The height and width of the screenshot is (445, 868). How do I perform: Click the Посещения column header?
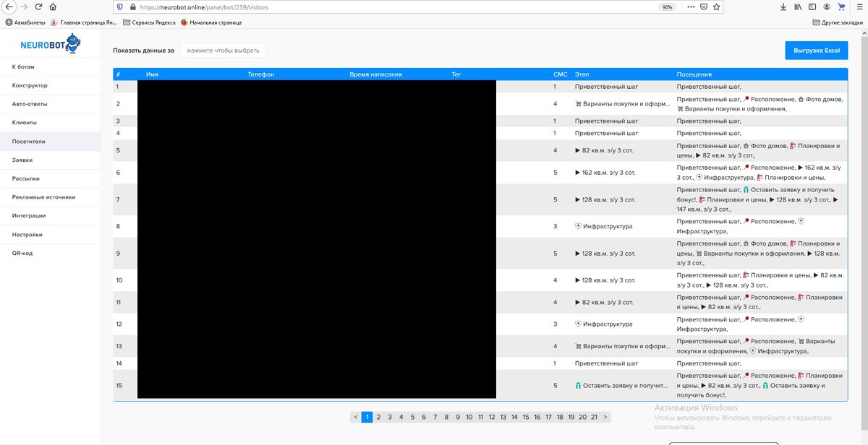coord(694,74)
